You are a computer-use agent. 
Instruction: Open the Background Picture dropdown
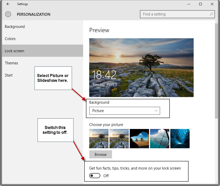coord(125,111)
